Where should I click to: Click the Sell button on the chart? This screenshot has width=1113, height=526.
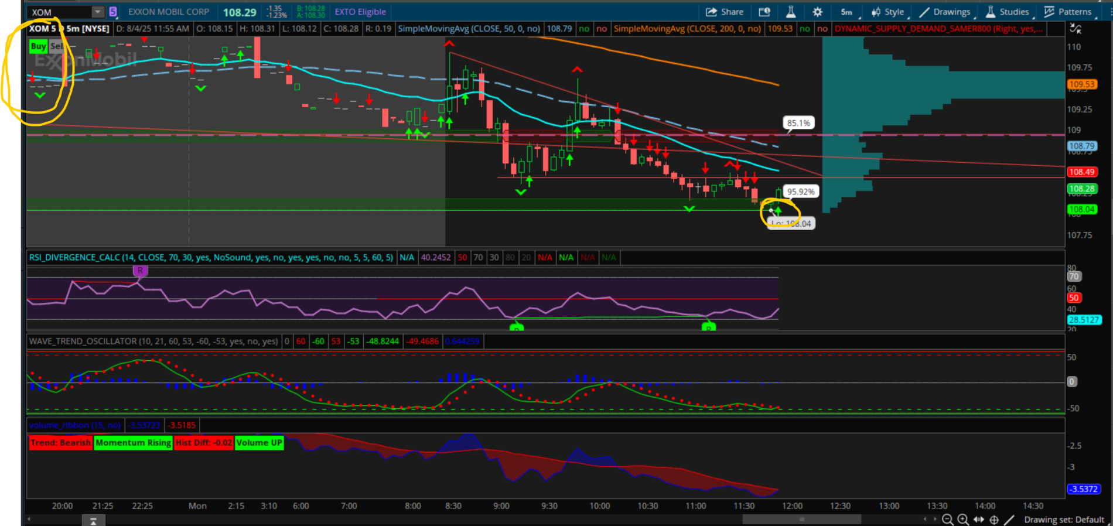pyautogui.click(x=56, y=46)
